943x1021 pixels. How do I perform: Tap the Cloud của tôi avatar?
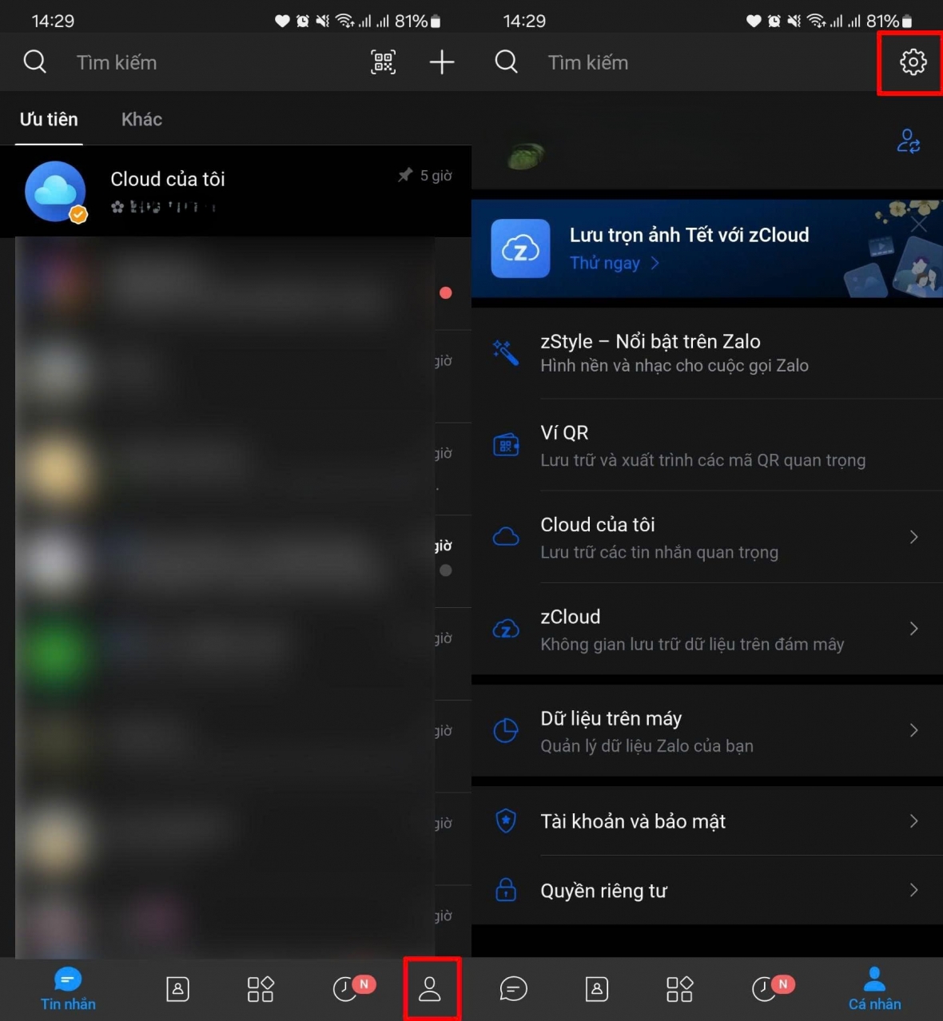(56, 192)
